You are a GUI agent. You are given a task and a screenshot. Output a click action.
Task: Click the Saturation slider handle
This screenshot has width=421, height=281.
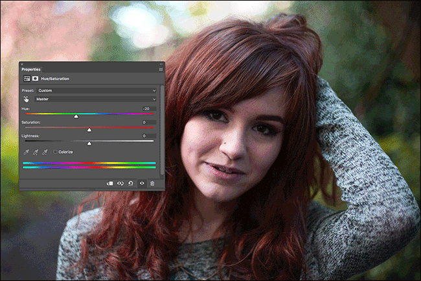coord(89,130)
